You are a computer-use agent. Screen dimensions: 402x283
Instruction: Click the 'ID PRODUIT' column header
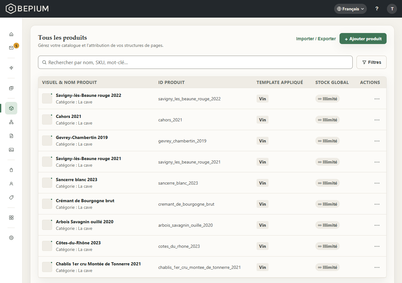171,82
